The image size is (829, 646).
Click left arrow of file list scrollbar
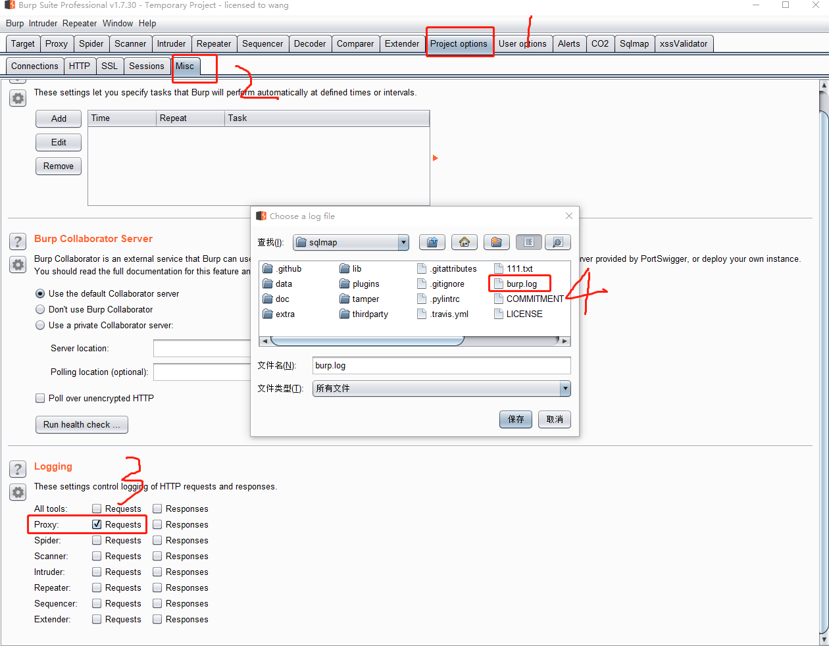(265, 341)
